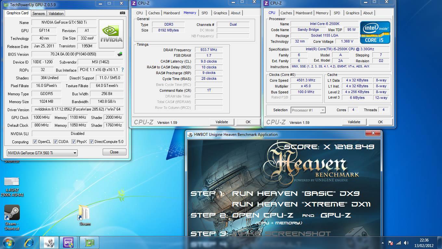Click the Bandwidth value 140.8 GB/s

pos(107,101)
